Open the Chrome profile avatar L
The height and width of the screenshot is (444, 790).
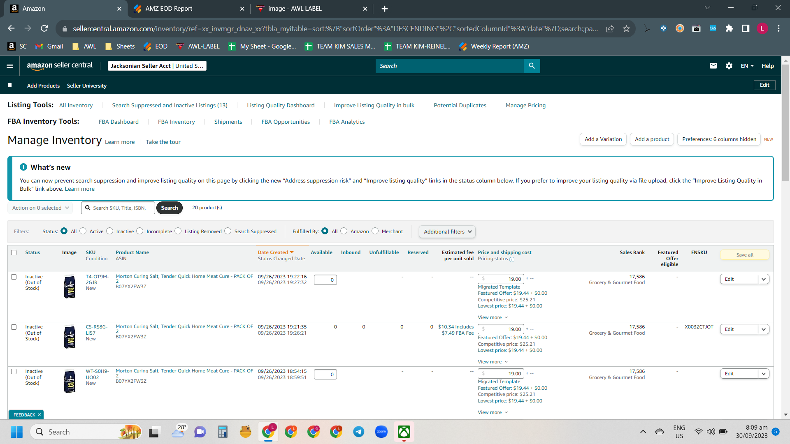pos(762,28)
